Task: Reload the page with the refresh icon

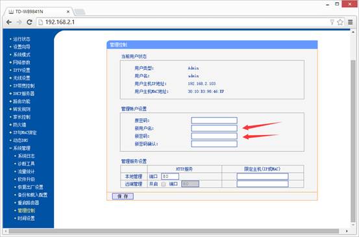Action: (29, 22)
